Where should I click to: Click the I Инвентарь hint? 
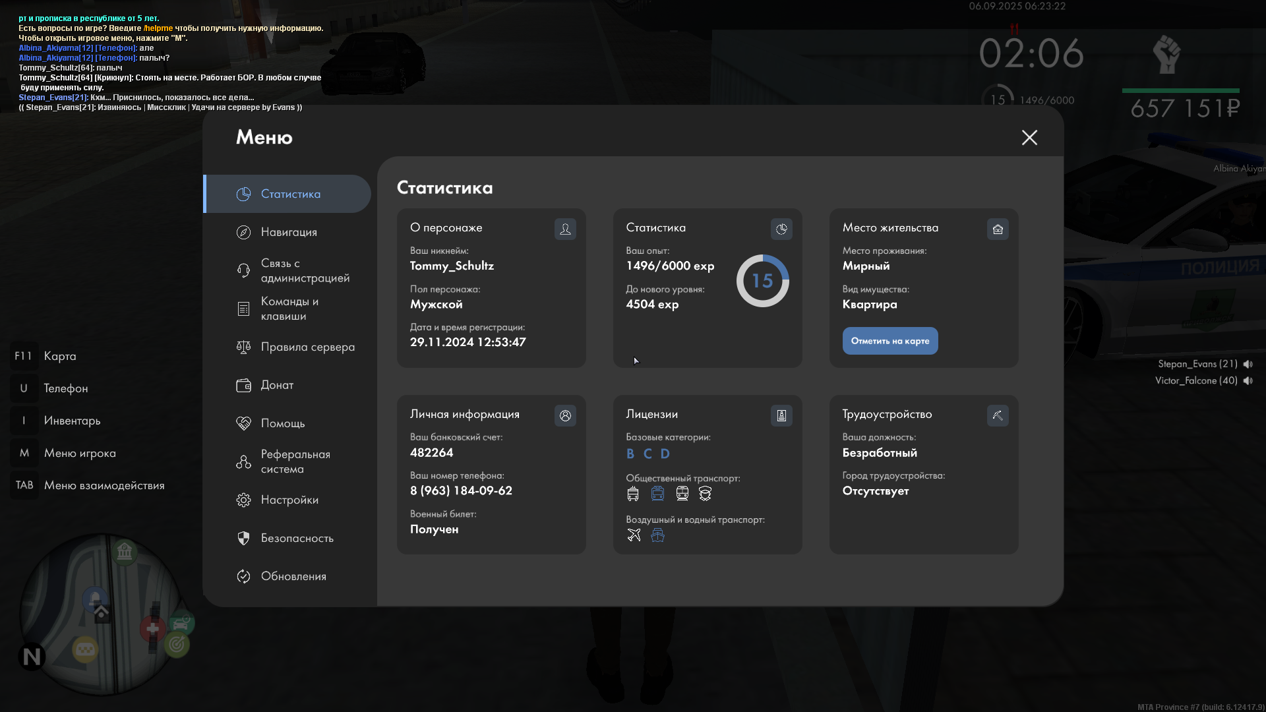point(57,421)
